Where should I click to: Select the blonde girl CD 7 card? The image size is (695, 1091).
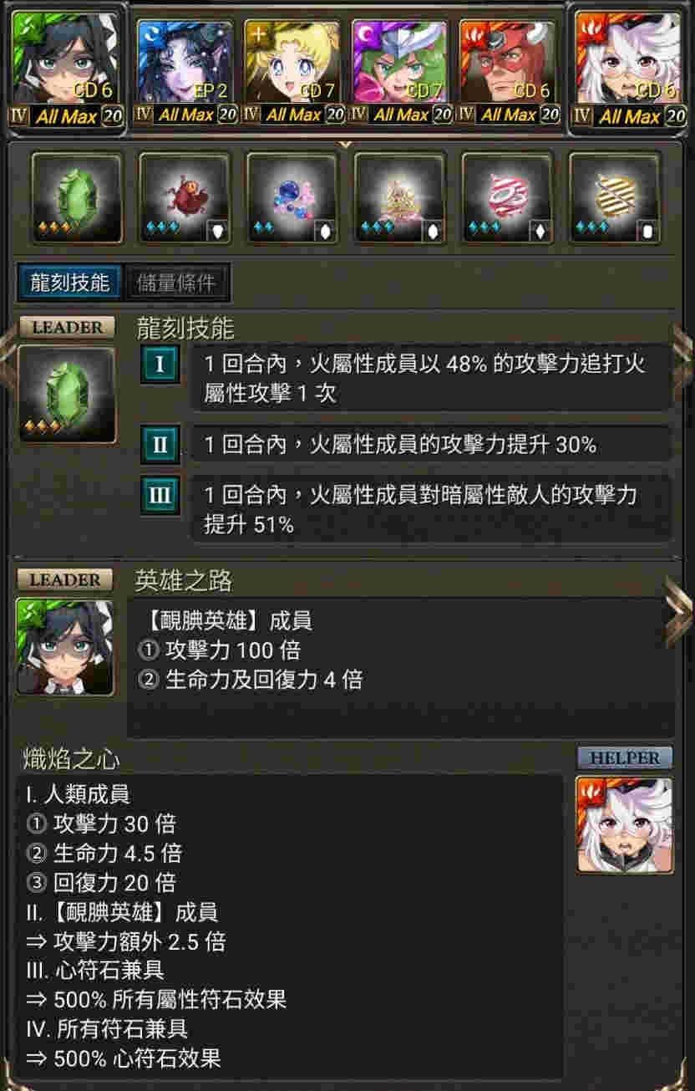click(293, 72)
